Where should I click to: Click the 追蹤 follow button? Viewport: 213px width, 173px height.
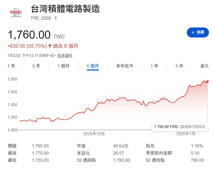pyautogui.click(x=198, y=32)
